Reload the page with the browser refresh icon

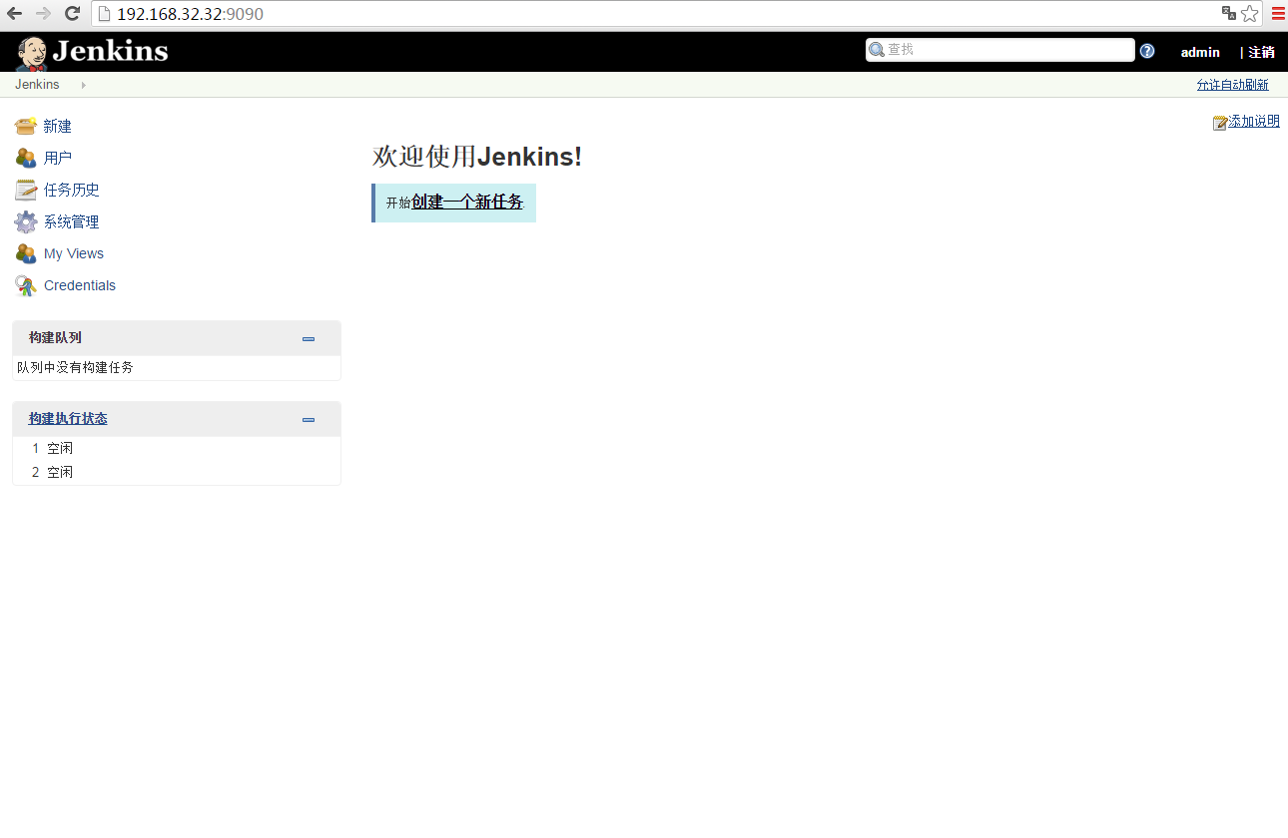[72, 14]
